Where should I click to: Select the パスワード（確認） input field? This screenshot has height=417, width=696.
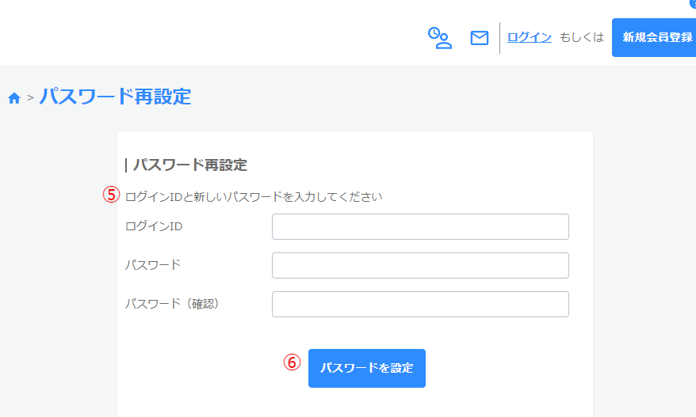point(420,304)
